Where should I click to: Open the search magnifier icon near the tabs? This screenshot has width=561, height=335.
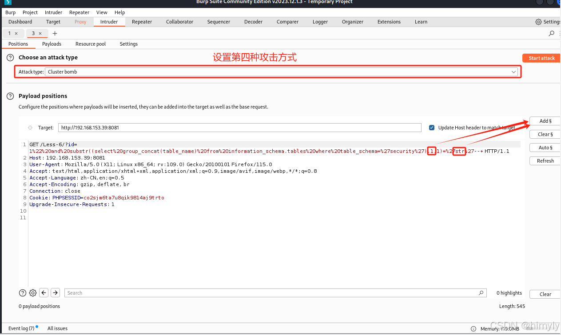[x=552, y=33]
